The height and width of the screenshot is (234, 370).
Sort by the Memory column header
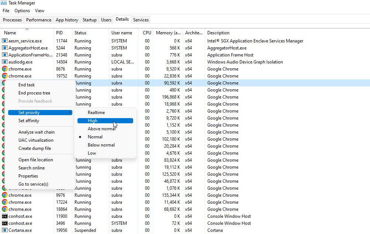[x=168, y=33]
